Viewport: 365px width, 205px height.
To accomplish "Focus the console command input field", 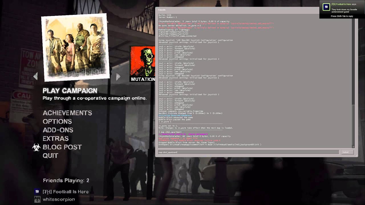I will (248, 152).
